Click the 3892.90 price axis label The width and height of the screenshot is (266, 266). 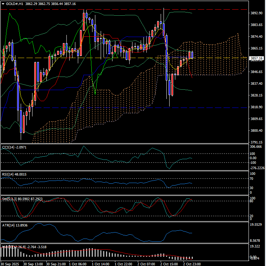click(x=256, y=13)
